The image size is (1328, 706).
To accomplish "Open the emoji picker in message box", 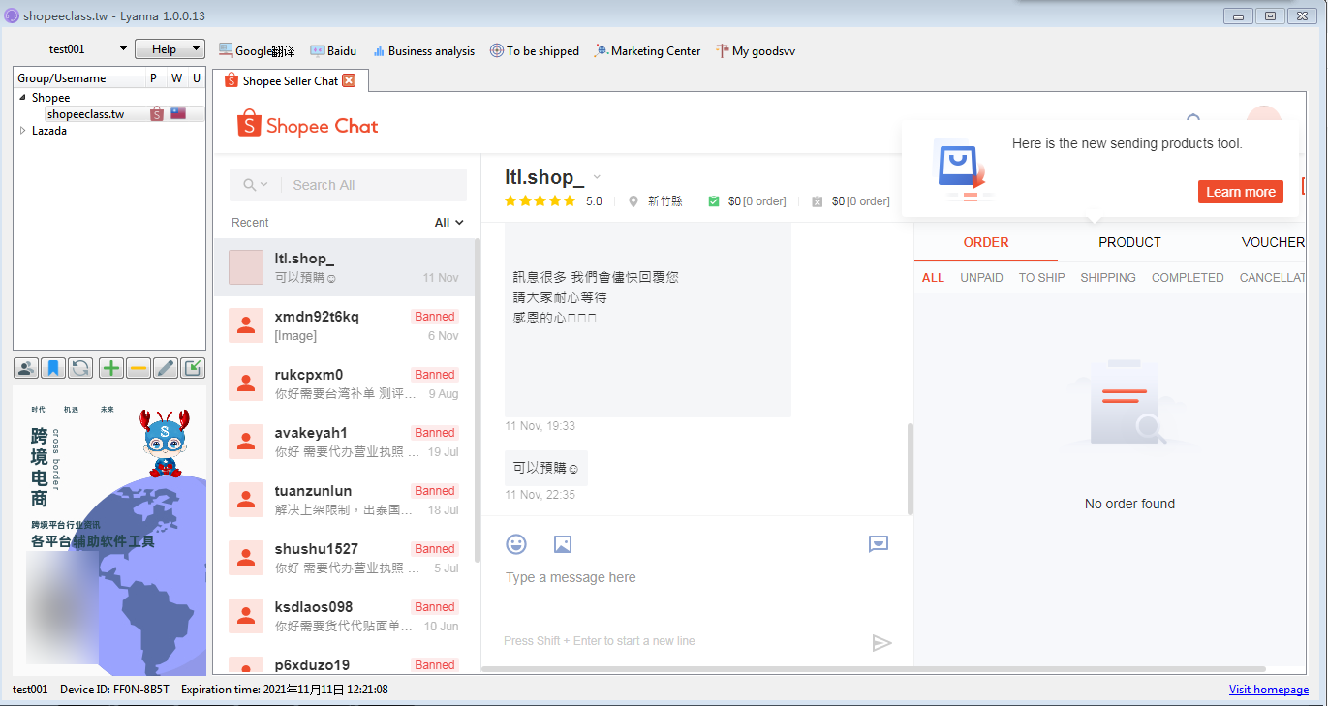I will [x=516, y=544].
